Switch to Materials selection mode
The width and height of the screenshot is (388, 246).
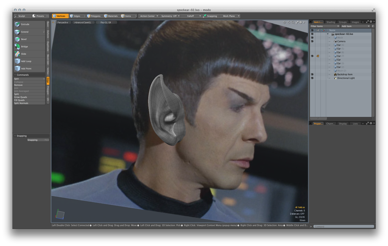(111, 16)
